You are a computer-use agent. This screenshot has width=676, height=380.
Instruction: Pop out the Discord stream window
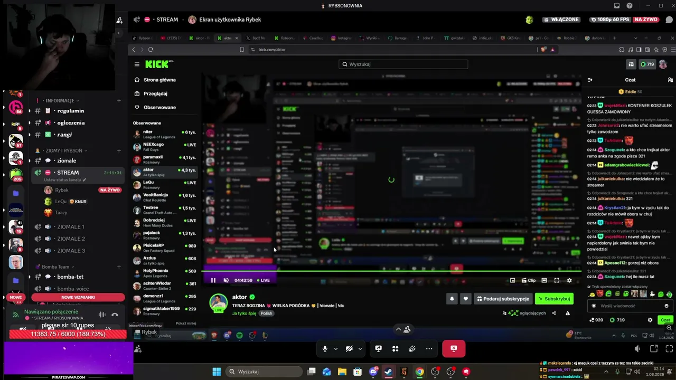point(654,348)
